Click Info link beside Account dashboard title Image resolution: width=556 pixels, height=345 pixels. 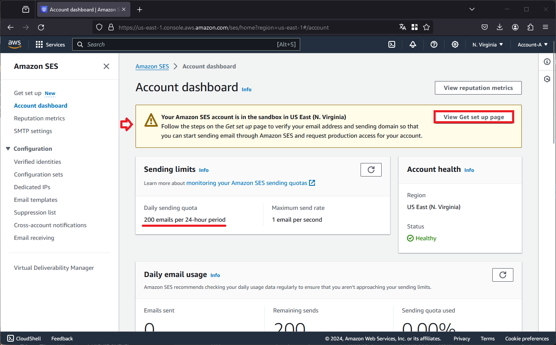247,90
